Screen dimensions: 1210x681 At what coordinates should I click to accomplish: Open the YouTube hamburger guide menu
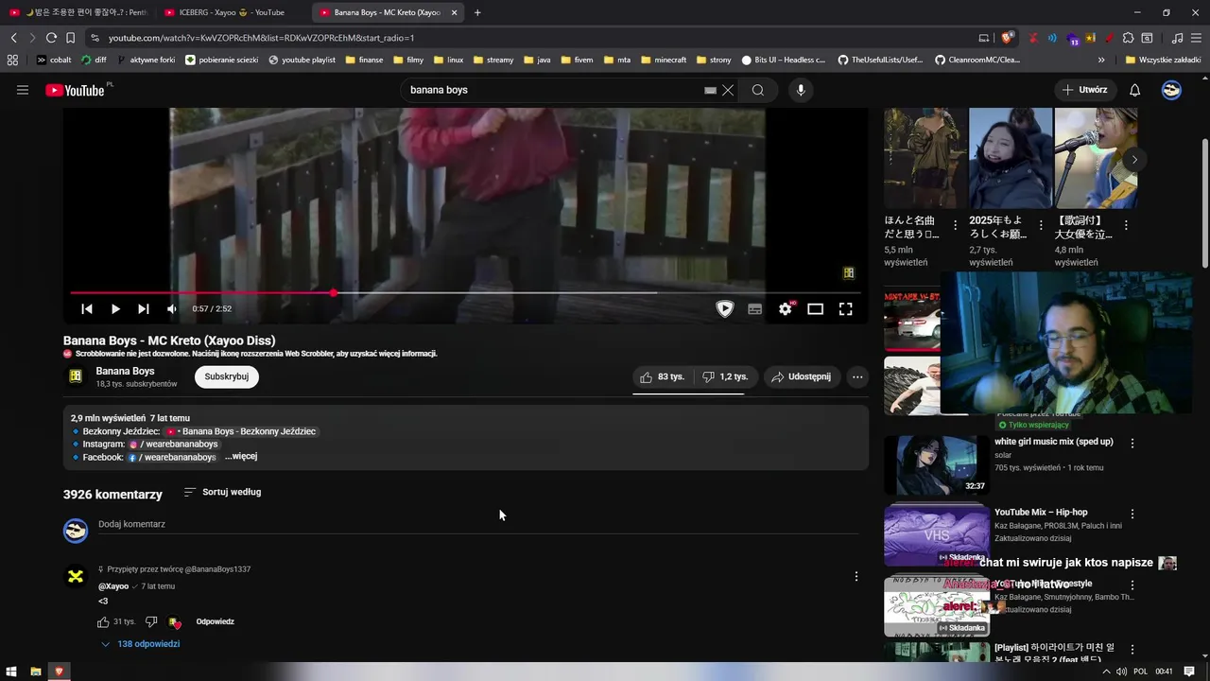(x=23, y=90)
